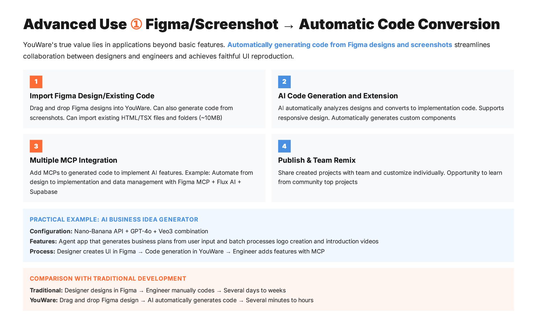Click 'Practical Example: AI Business Idea Generator' heading
537x326 pixels.
coord(114,220)
